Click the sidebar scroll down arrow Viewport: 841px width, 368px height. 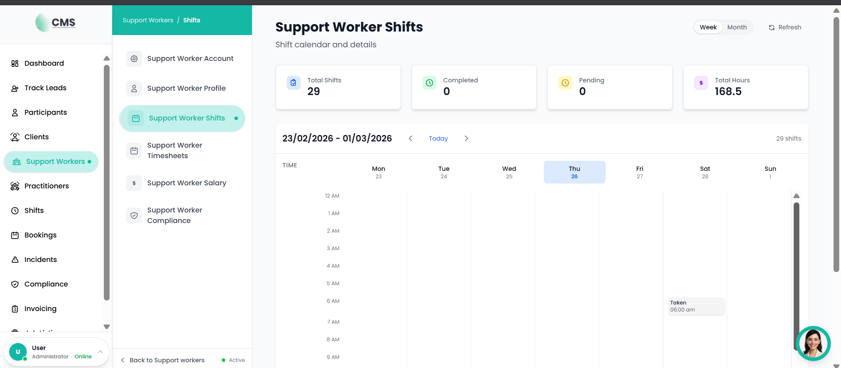[106, 327]
